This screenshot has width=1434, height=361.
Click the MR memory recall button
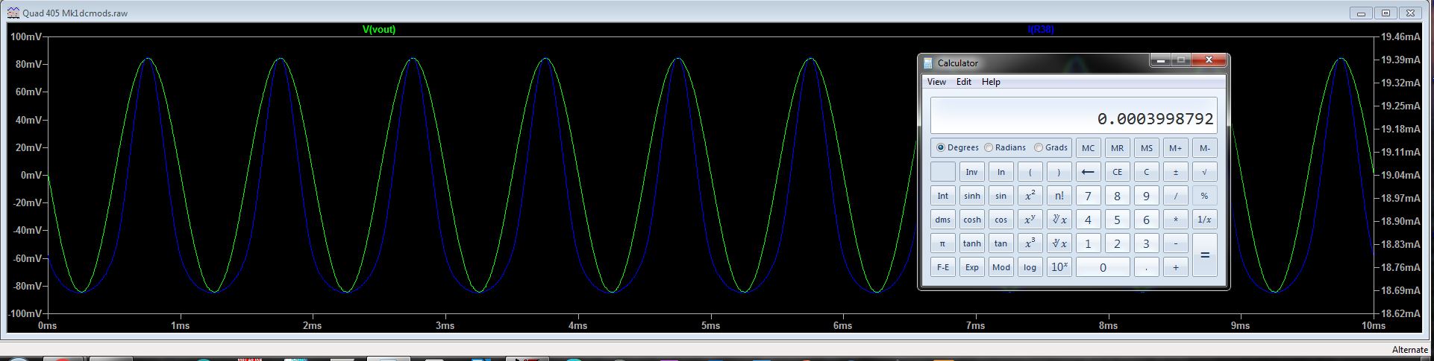(x=1117, y=148)
